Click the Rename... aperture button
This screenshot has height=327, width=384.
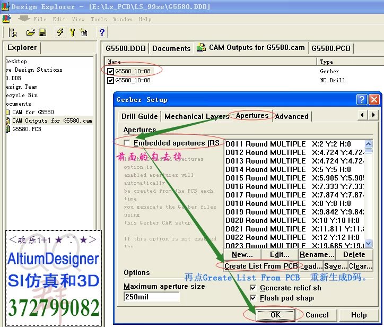point(317,254)
